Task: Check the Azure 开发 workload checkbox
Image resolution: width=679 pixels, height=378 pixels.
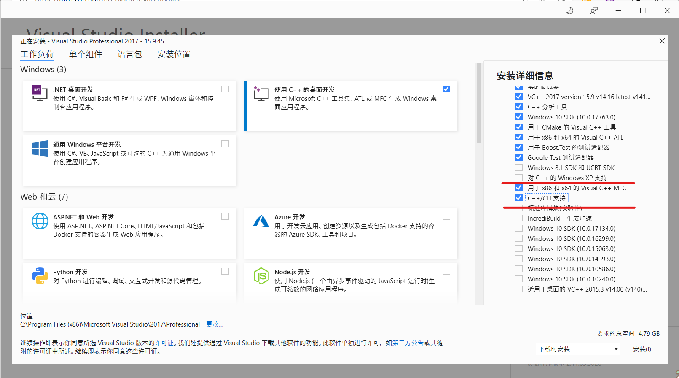Action: (x=446, y=216)
